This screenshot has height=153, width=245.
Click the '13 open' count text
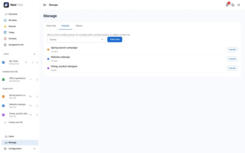pos(54,61)
